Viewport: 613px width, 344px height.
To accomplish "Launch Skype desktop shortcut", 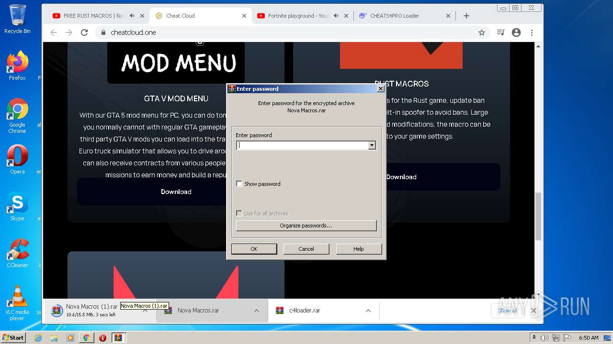I will [17, 206].
